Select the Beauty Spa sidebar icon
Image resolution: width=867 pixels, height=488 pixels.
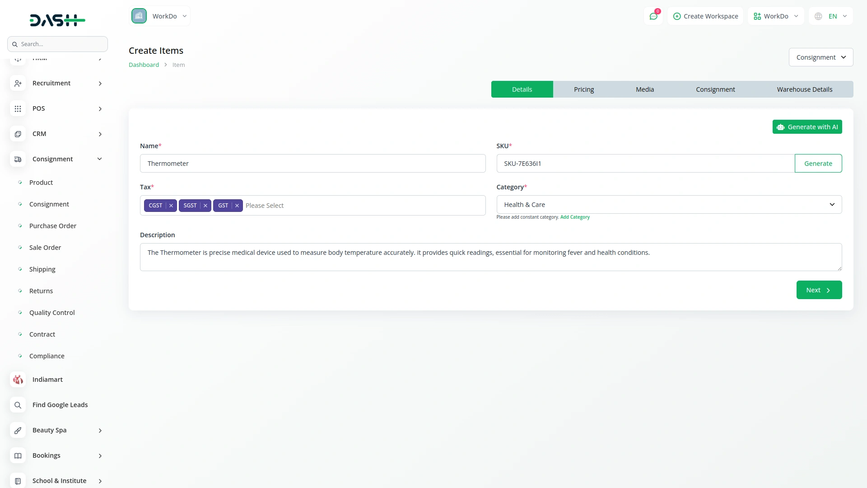coord(18,430)
